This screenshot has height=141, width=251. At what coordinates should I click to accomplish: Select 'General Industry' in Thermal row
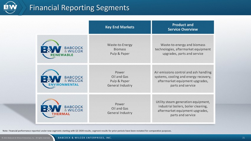pos(120,113)
